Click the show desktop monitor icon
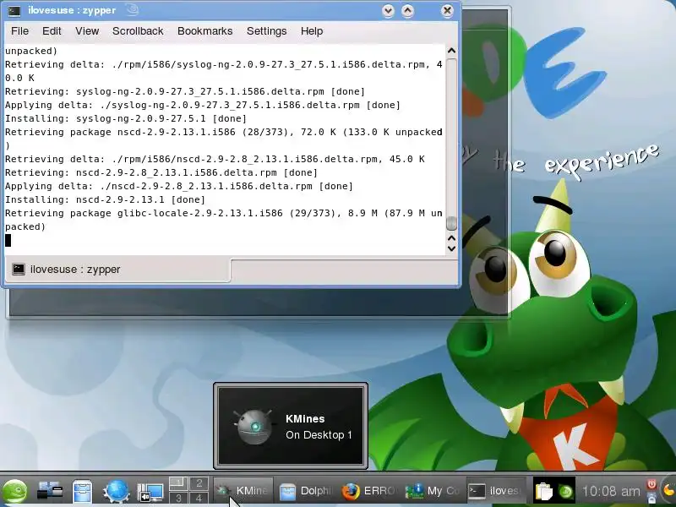676x507 pixels. 150,492
